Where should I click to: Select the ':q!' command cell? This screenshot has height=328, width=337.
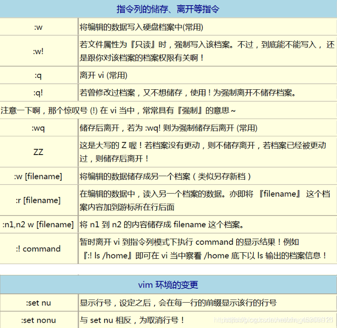(x=39, y=92)
